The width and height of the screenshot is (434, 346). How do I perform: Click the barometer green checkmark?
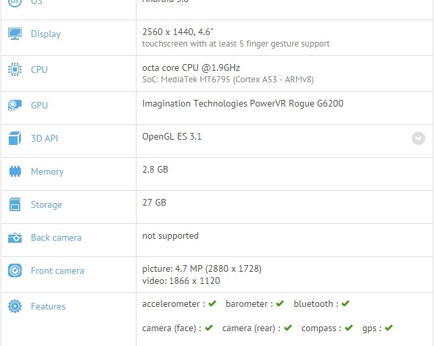pyautogui.click(x=280, y=304)
